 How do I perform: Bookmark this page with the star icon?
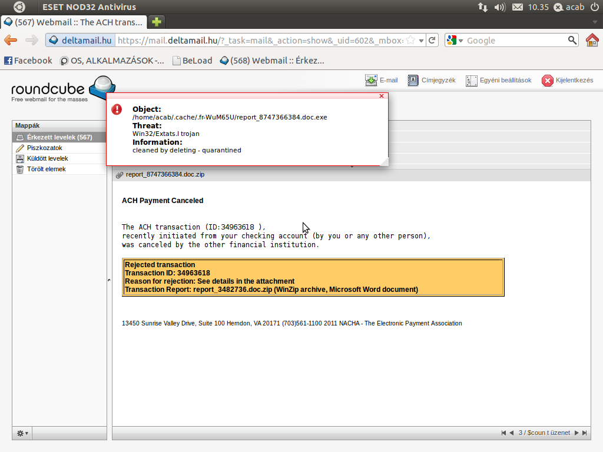pyautogui.click(x=410, y=40)
